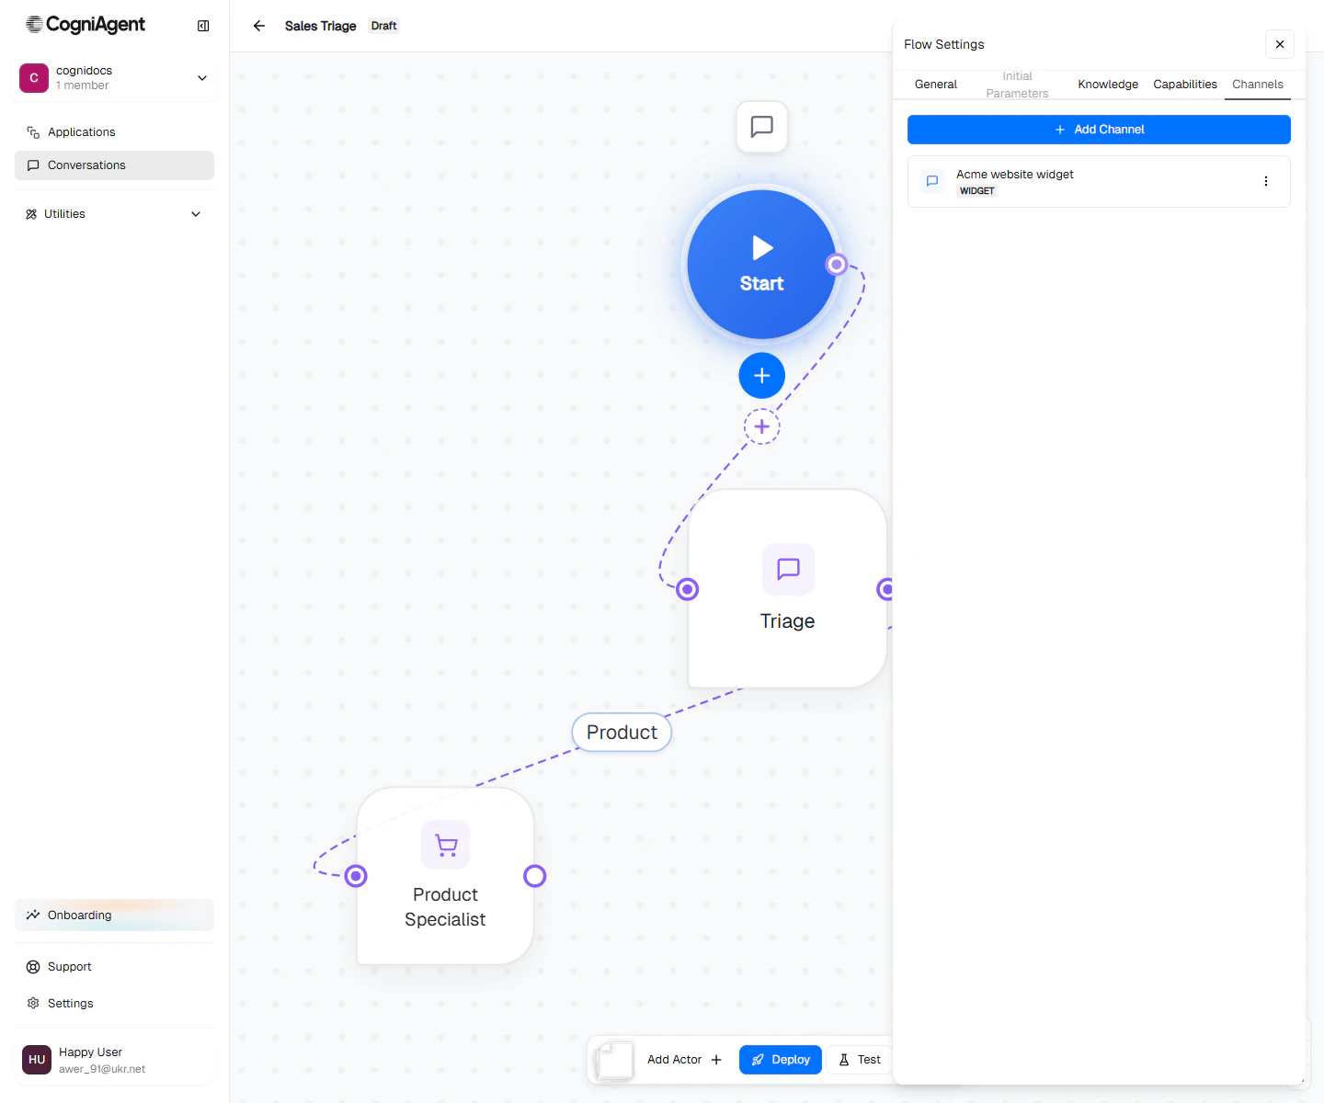The width and height of the screenshot is (1324, 1103).
Task: Close the Flow Settings panel
Action: (1280, 44)
